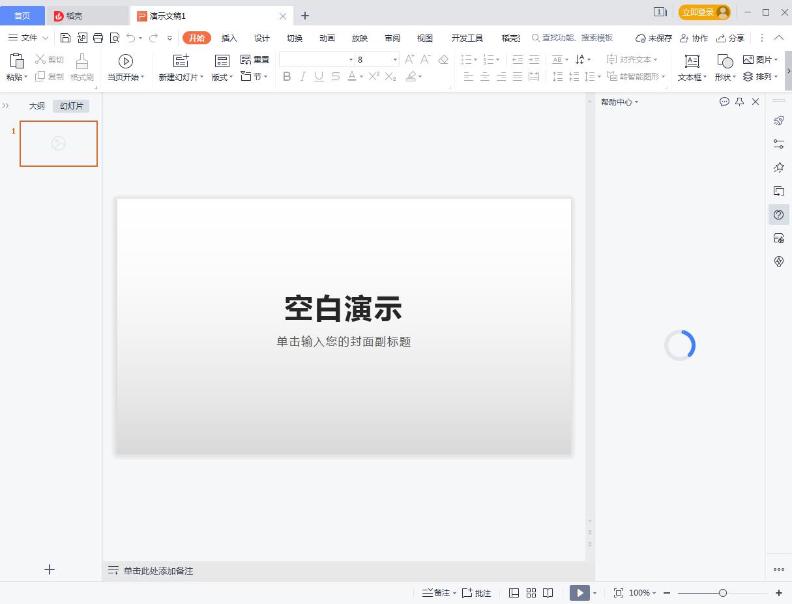
Task: Reset slide formatting with 重置
Action: click(254, 59)
